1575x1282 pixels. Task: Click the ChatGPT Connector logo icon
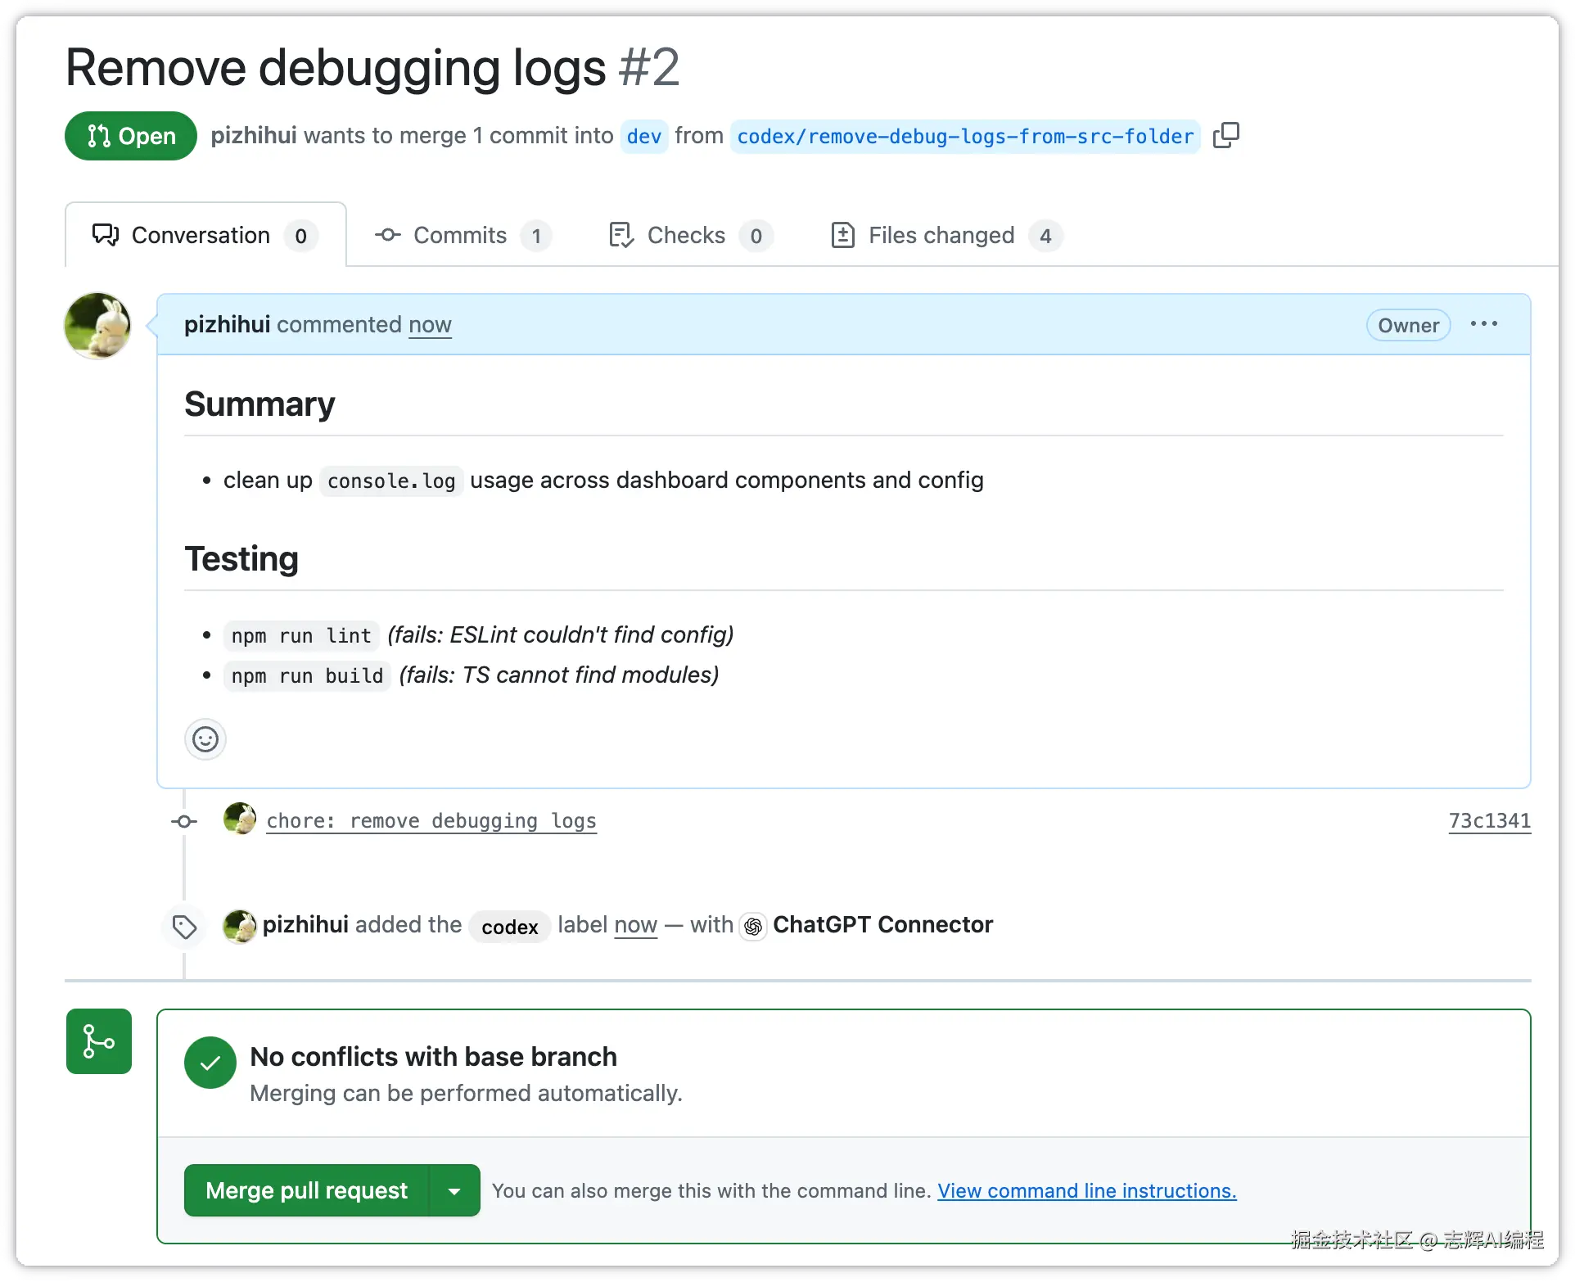click(x=753, y=926)
